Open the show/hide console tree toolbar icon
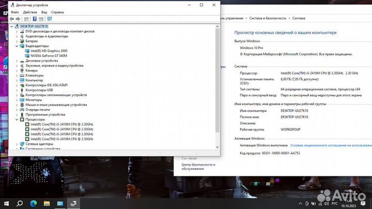The width and height of the screenshot is (372, 209). (26, 19)
